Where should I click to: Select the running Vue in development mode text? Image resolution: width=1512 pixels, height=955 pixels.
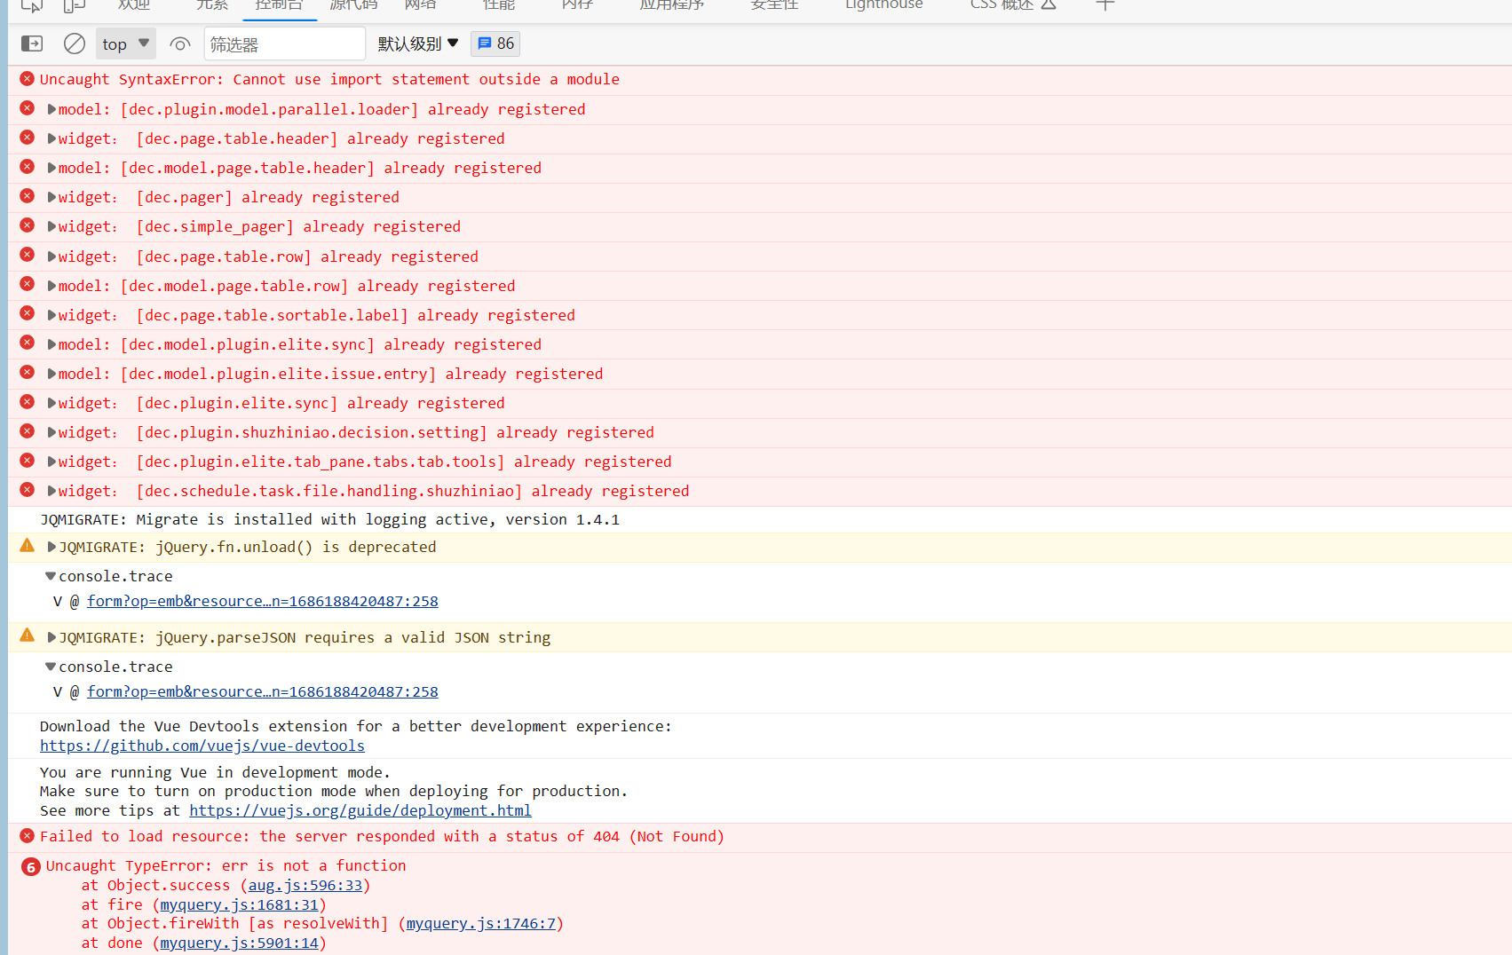(x=215, y=772)
